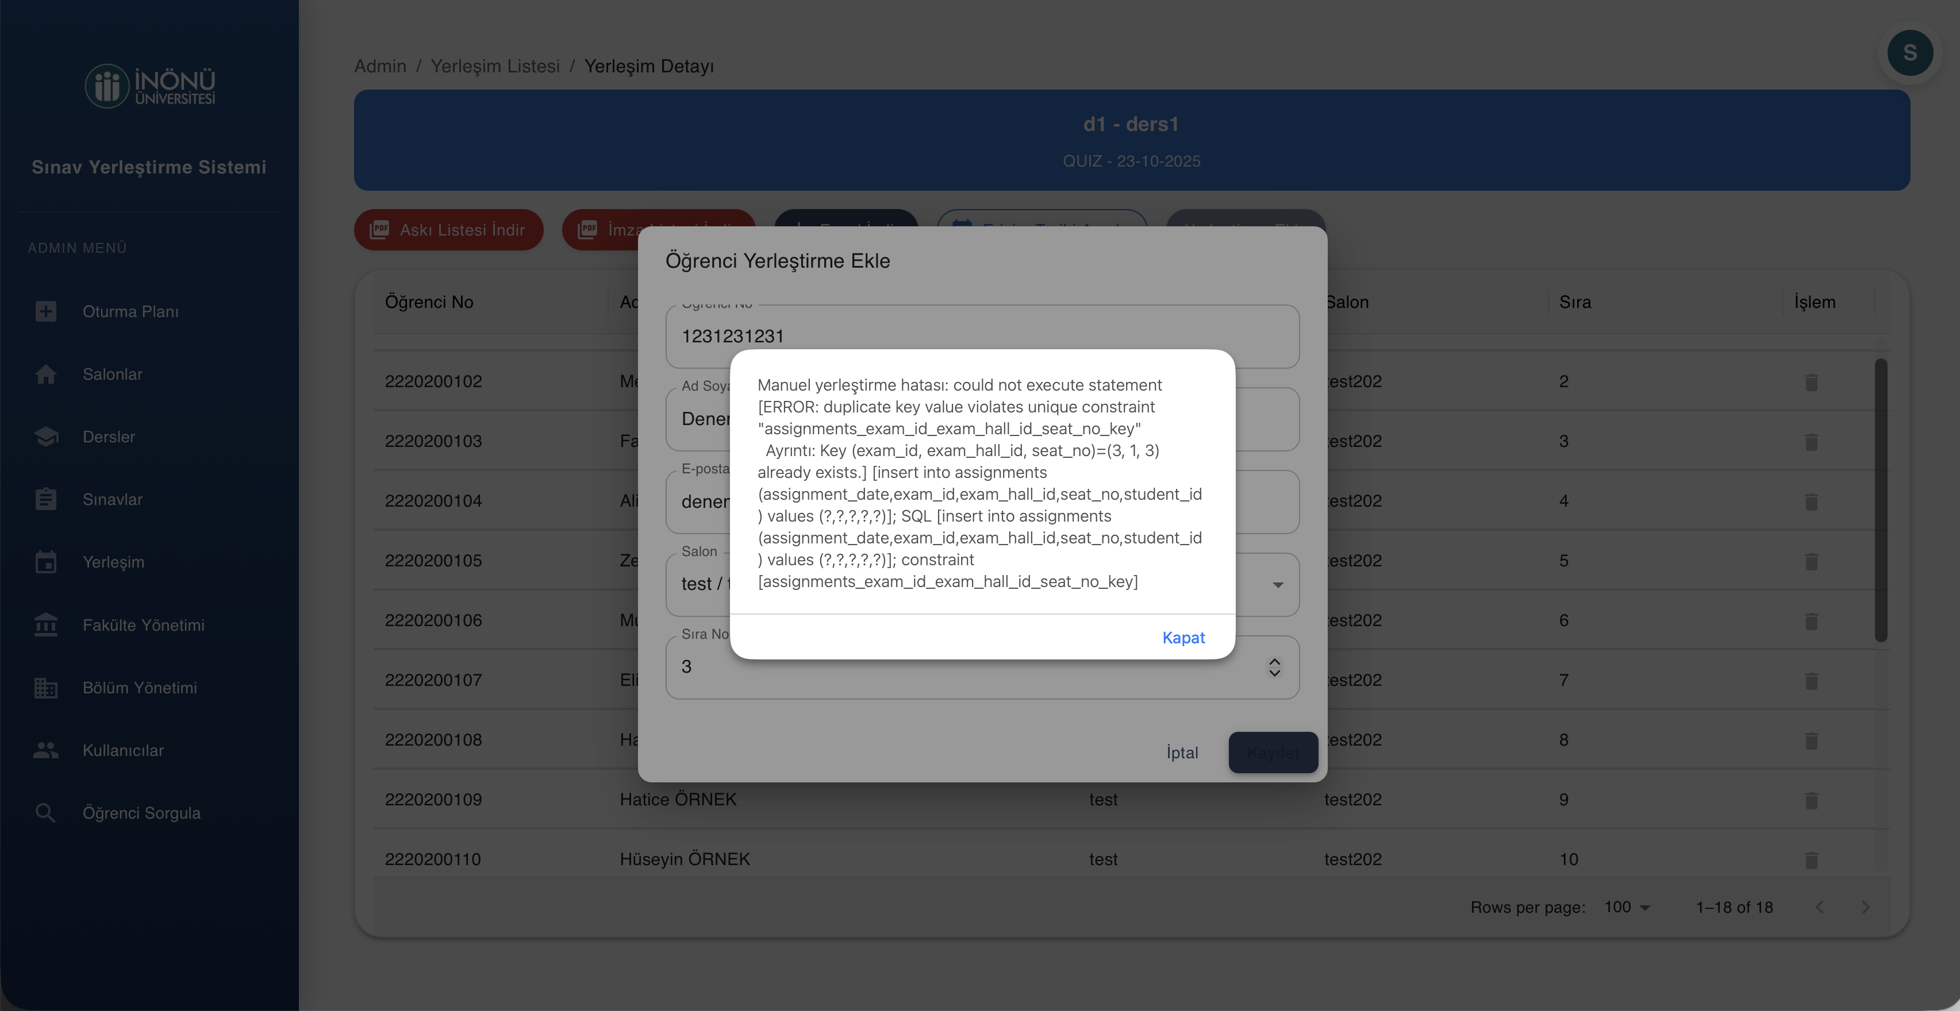Adjust the Sıra No stepper arrows

[x=1274, y=667]
